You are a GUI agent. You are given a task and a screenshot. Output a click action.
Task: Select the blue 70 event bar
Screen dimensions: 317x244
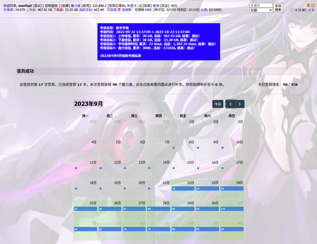point(134,229)
